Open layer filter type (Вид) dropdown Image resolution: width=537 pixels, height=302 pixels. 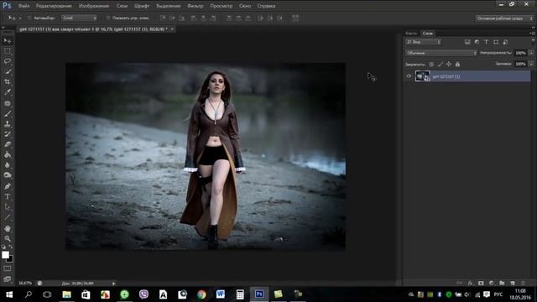point(423,42)
